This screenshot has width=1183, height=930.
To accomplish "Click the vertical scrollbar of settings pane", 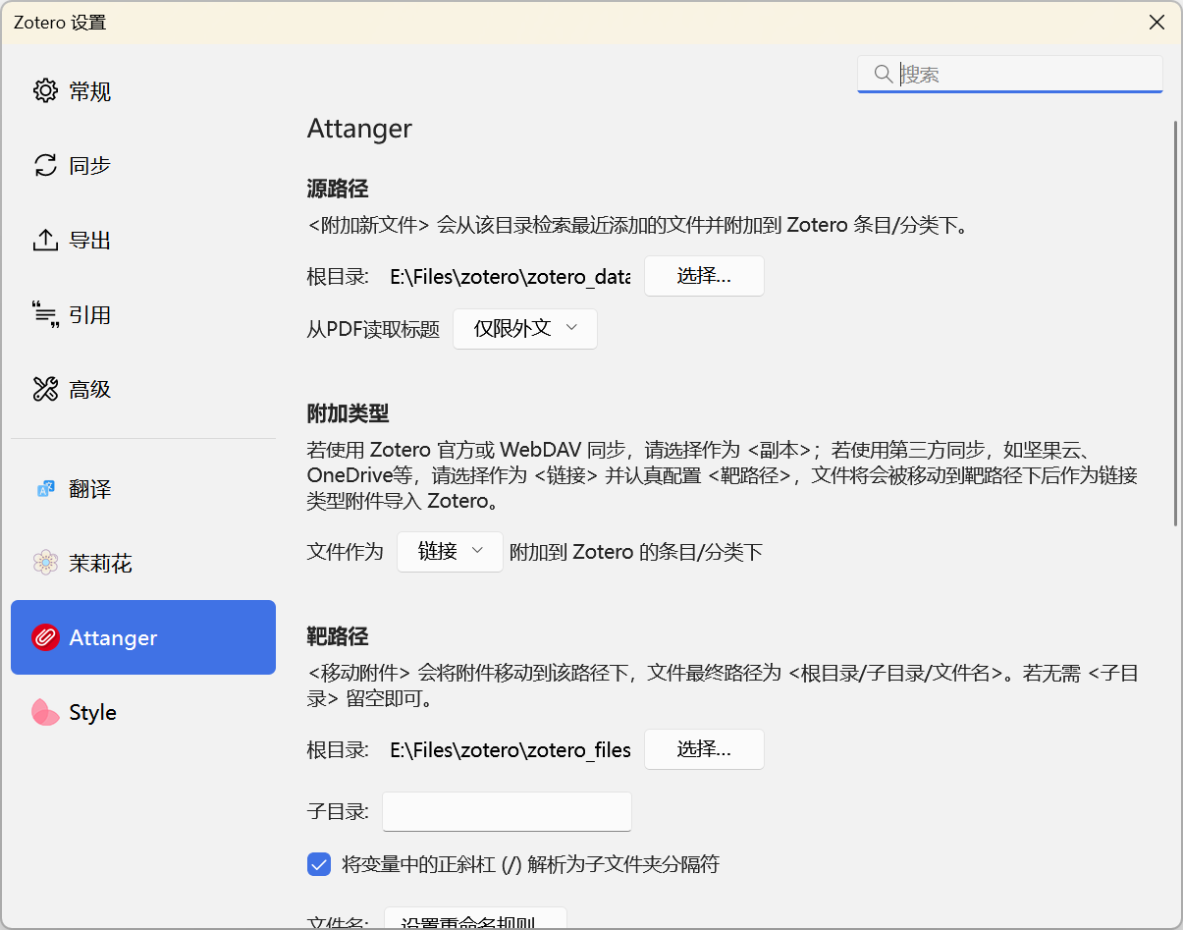I will click(1175, 324).
